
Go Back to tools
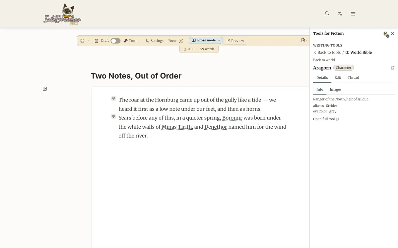pos(327,52)
